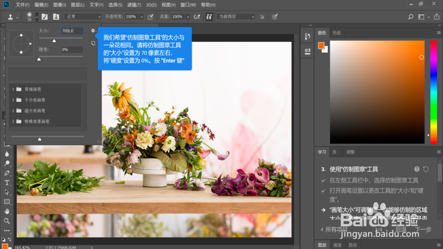Screen dimensions: 443x249
Task: Click the brush angle and roundness preview
Action: 21,44
